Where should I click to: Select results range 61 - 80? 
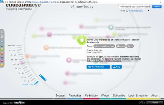click(21, 73)
